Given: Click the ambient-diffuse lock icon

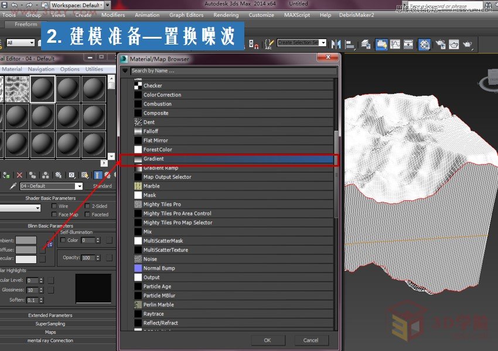Looking at the screenshot, I should pyautogui.click(x=50, y=244).
